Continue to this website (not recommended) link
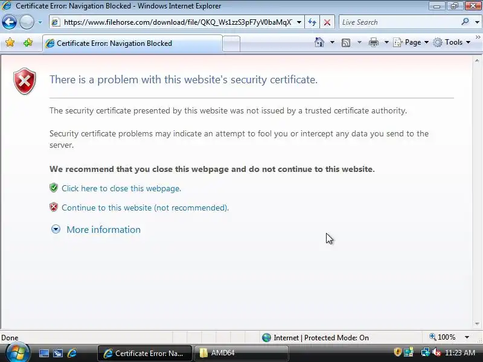 (x=145, y=208)
